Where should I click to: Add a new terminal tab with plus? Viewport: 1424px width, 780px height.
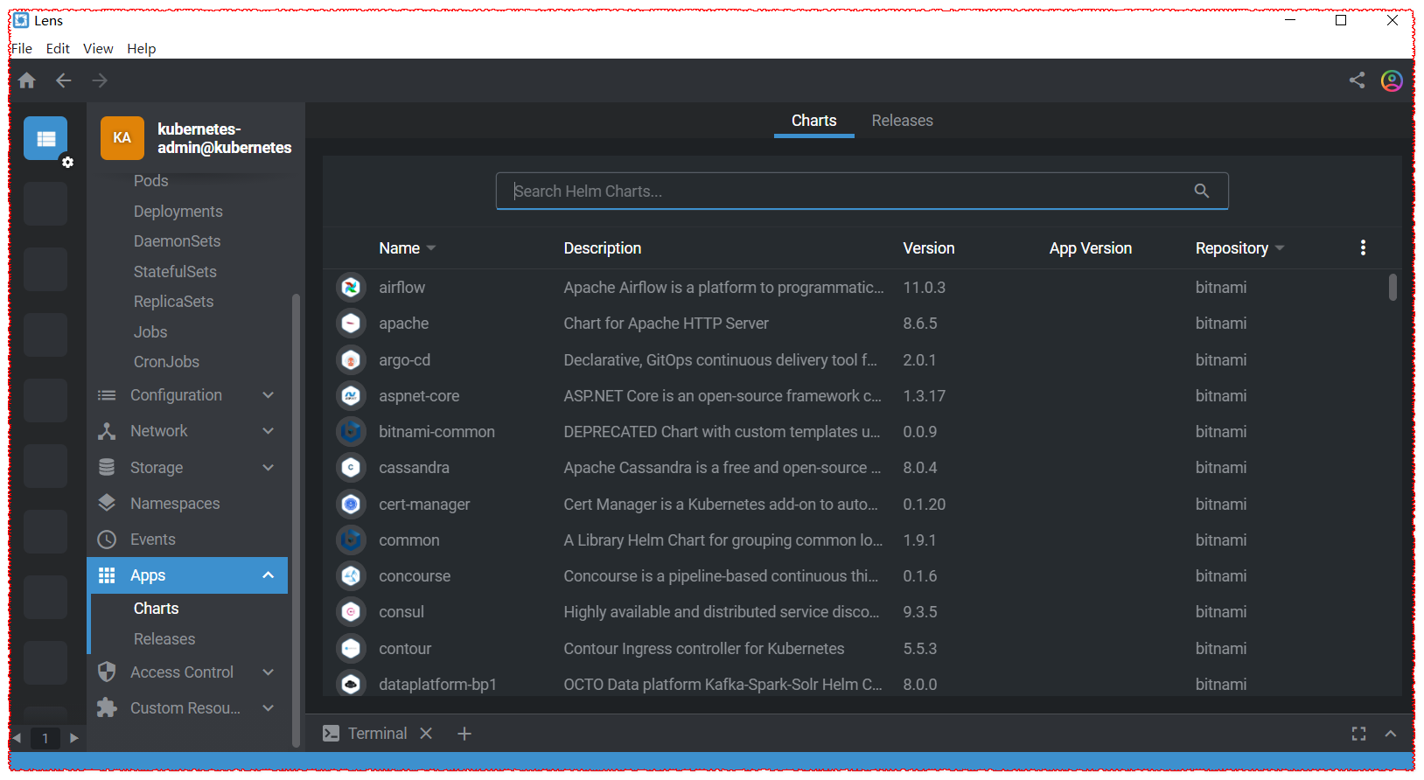tap(464, 734)
